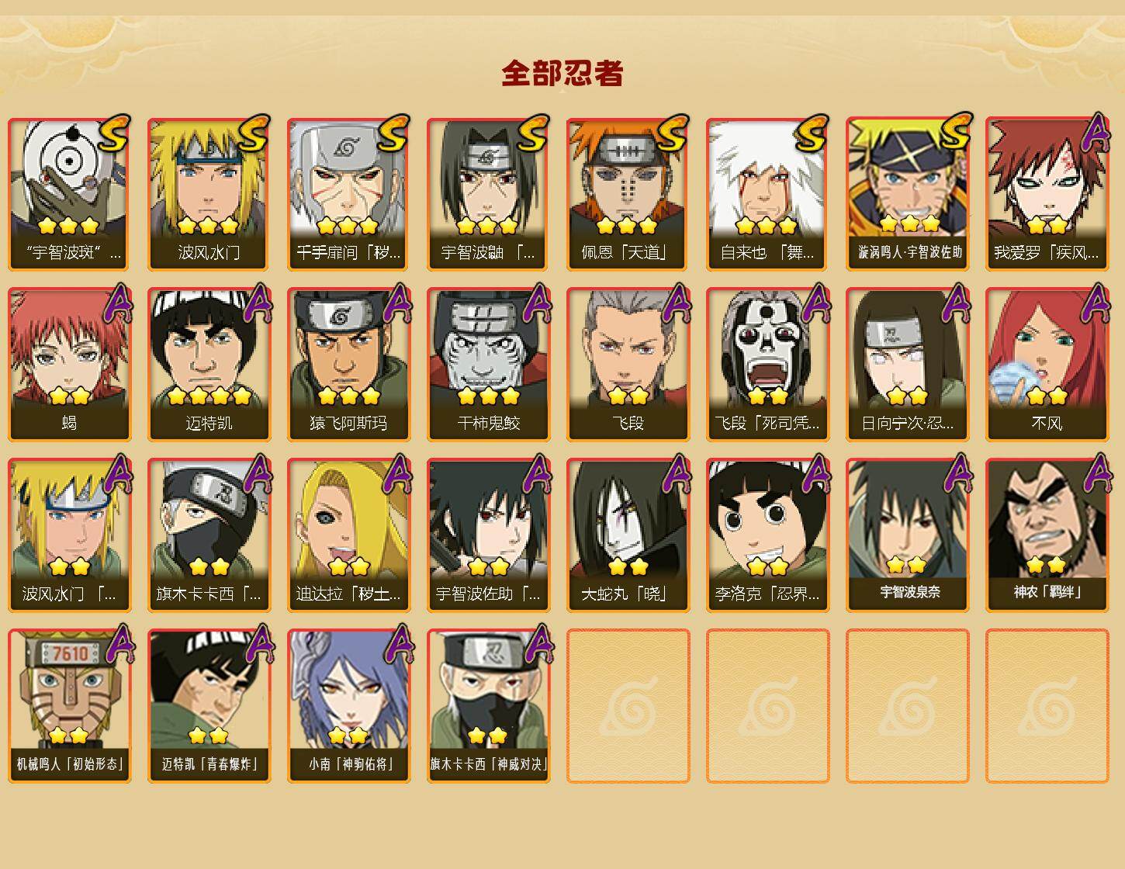The height and width of the screenshot is (869, 1125).
Task: Click the 大蛇丸「晓」 card
Action: point(628,535)
